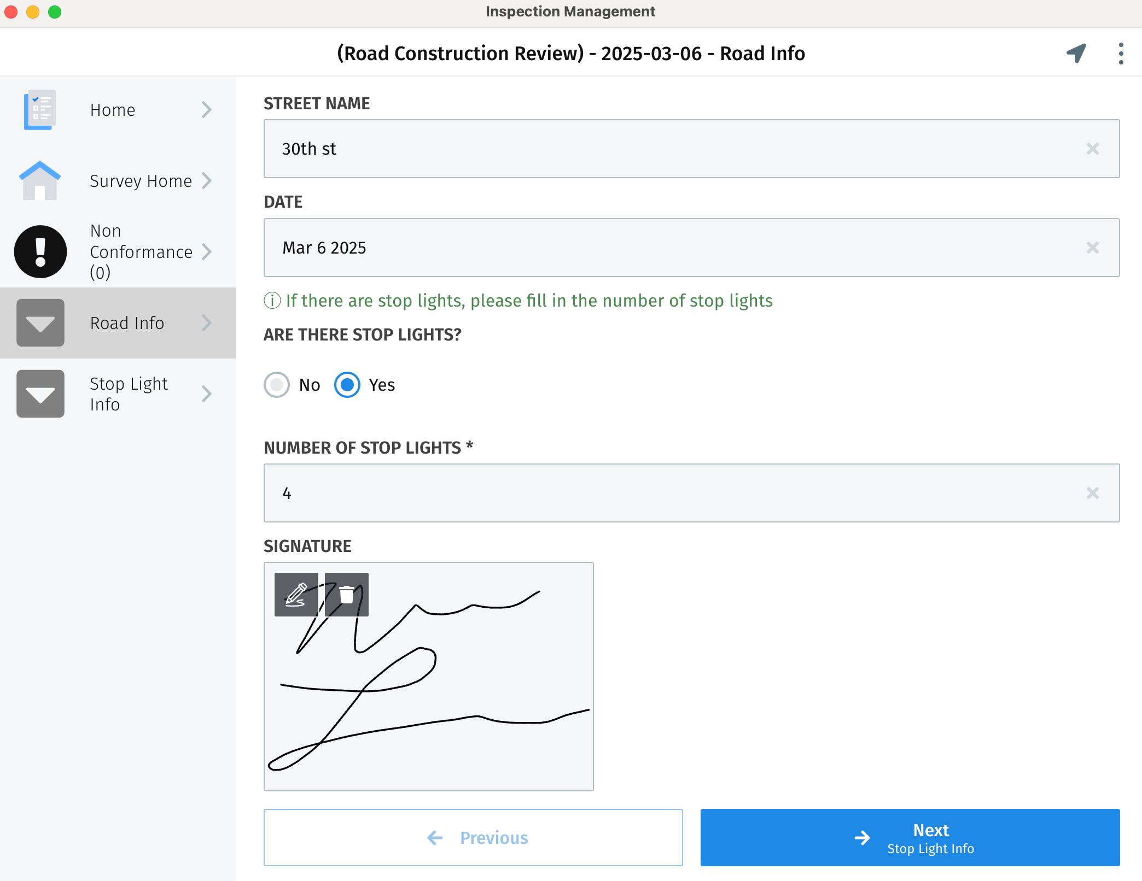Clear the Number of Stop Lights value

coord(1092,493)
